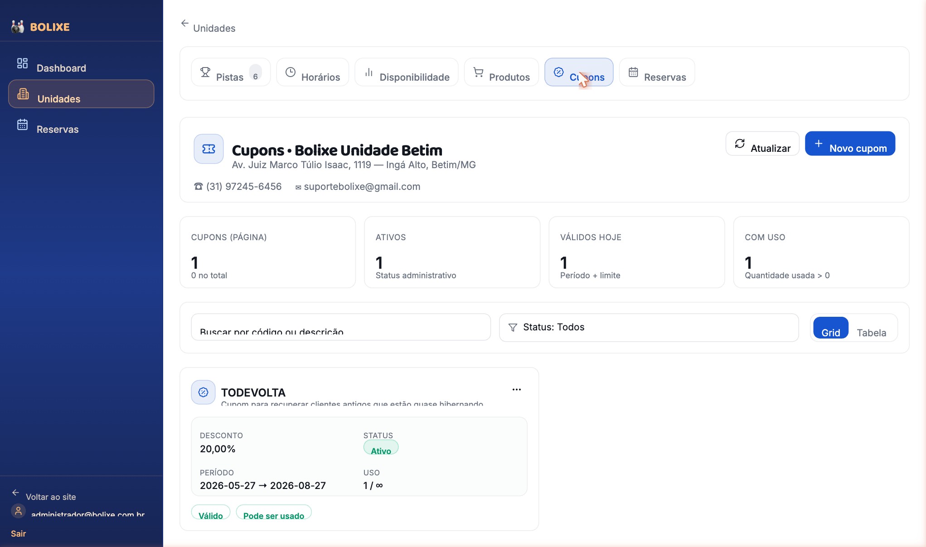Click the TODEVOLTA coupon title
926x547 pixels.
pyautogui.click(x=253, y=392)
